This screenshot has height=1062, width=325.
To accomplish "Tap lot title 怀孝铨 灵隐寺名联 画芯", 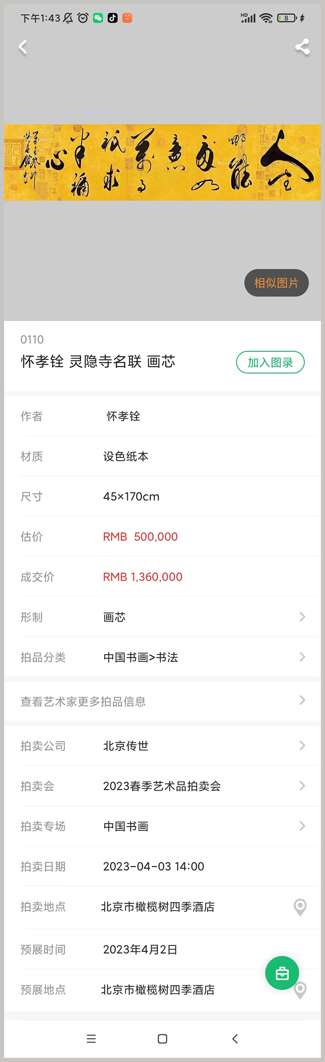I will (x=98, y=361).
